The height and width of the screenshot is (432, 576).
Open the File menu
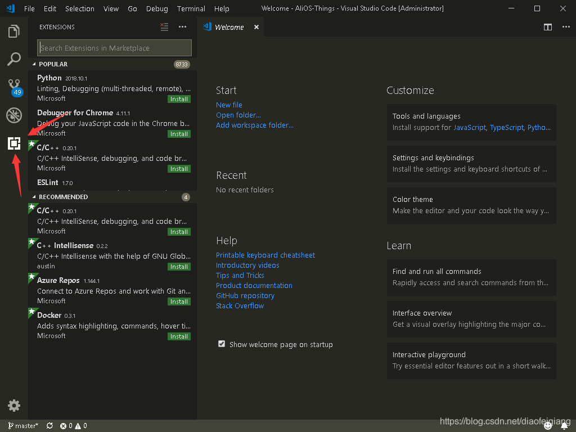pyautogui.click(x=29, y=8)
